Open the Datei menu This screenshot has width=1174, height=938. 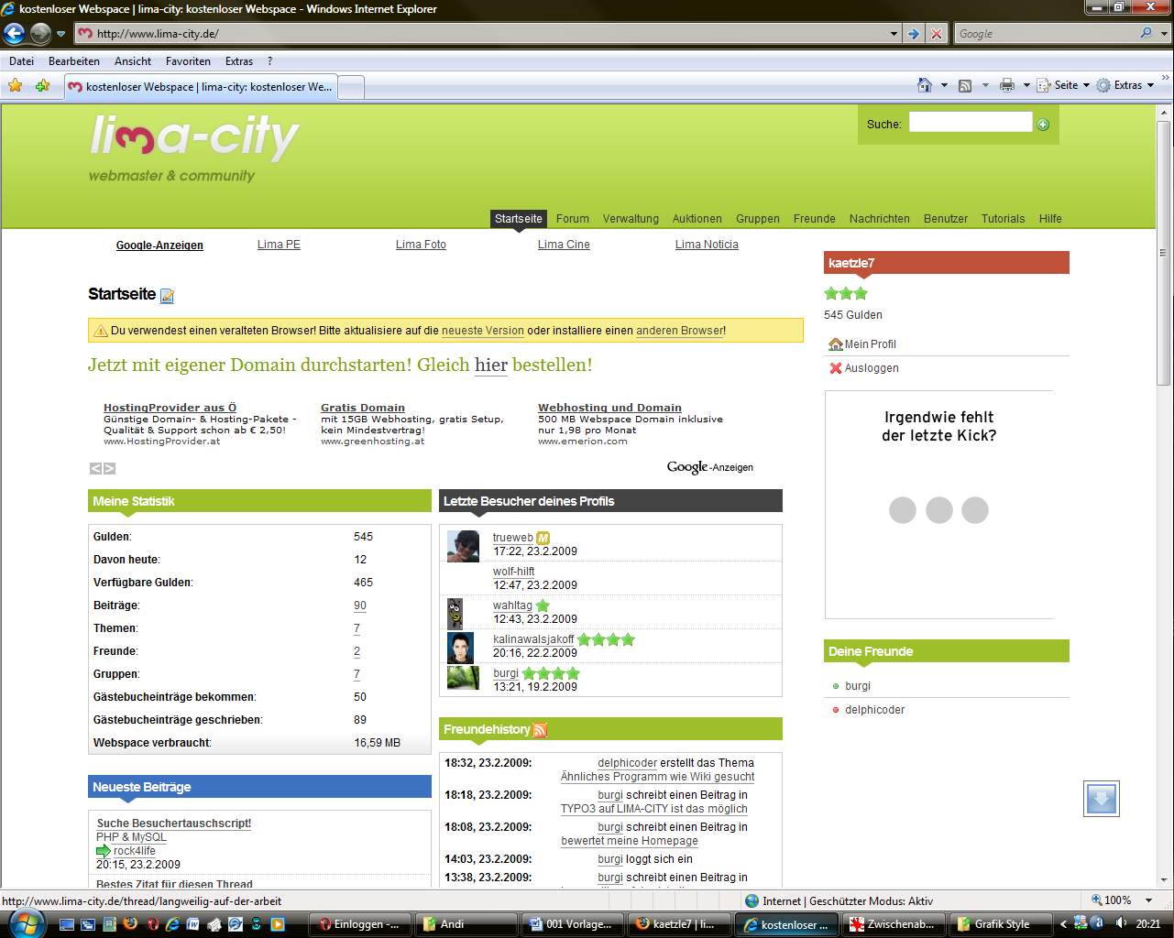pyautogui.click(x=21, y=61)
